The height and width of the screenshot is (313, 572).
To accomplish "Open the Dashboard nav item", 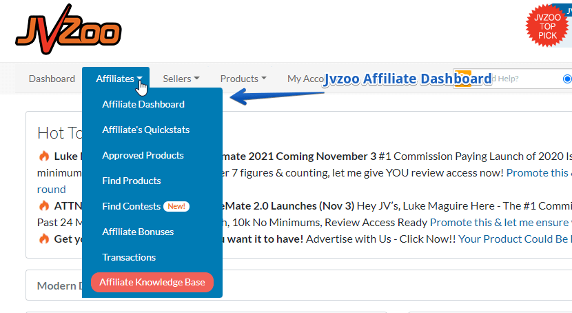I will [52, 79].
